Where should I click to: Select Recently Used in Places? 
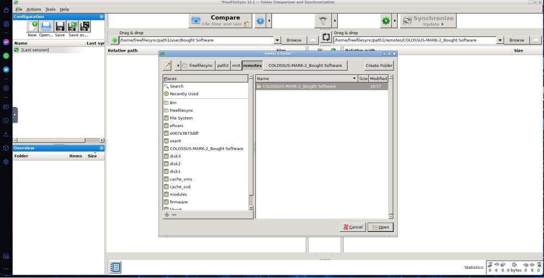(x=206, y=94)
